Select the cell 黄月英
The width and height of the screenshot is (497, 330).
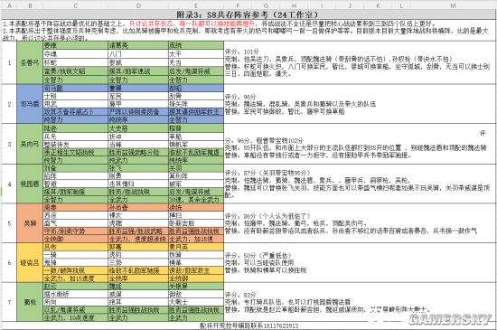pyautogui.click(x=196, y=247)
